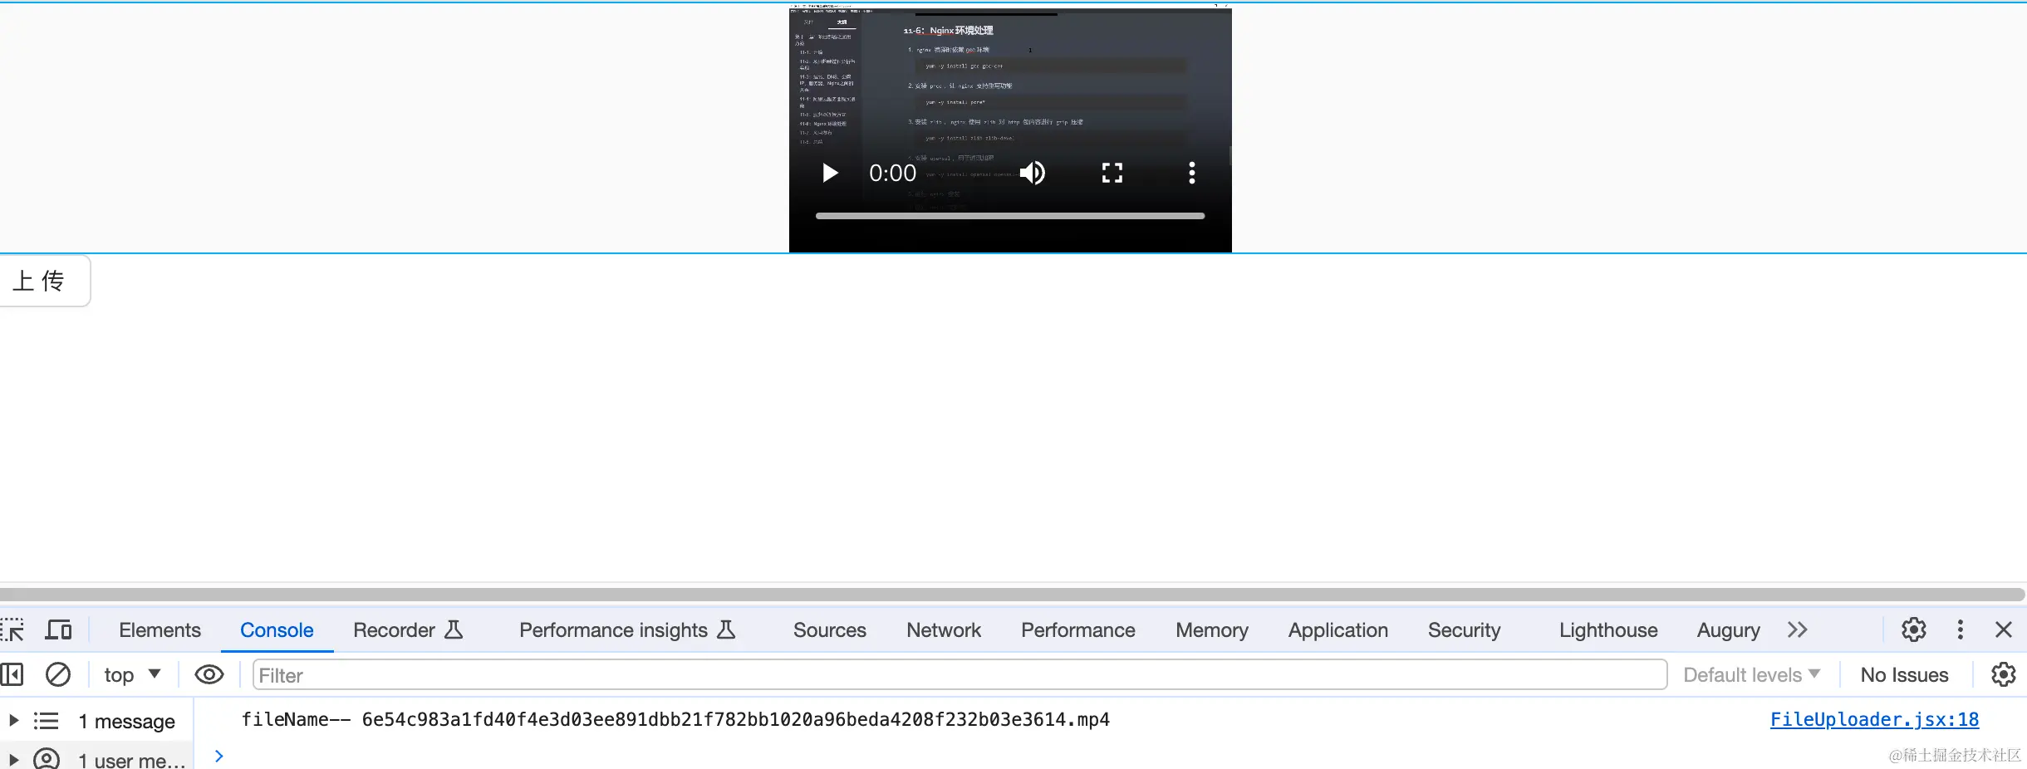This screenshot has width=2027, height=769.
Task: Toggle the console sidebar
Action: (x=12, y=674)
